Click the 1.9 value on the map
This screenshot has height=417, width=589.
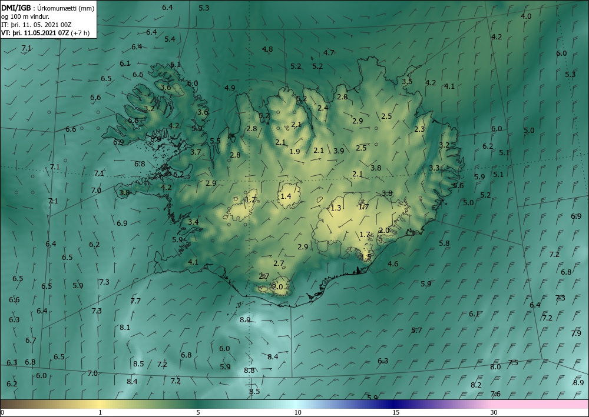pos(295,152)
